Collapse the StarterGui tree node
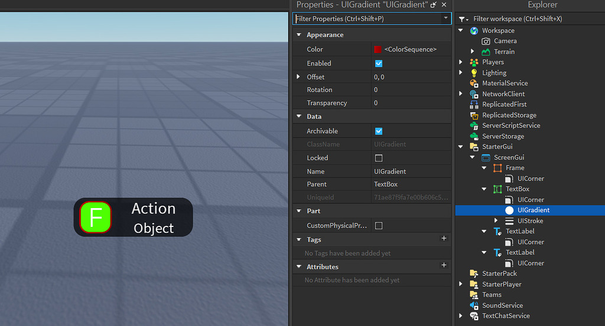The height and width of the screenshot is (326, 605). point(461,147)
